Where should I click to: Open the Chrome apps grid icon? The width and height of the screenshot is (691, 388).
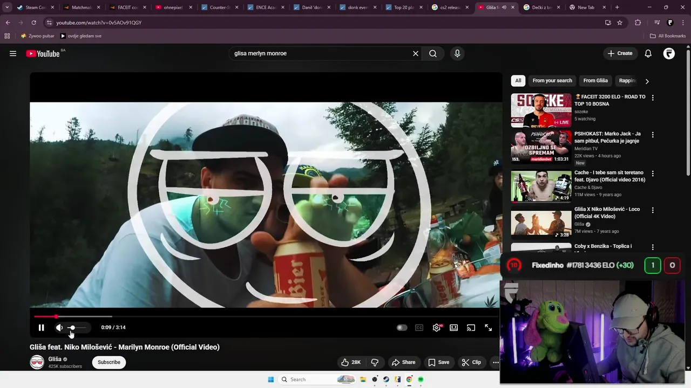point(7,36)
